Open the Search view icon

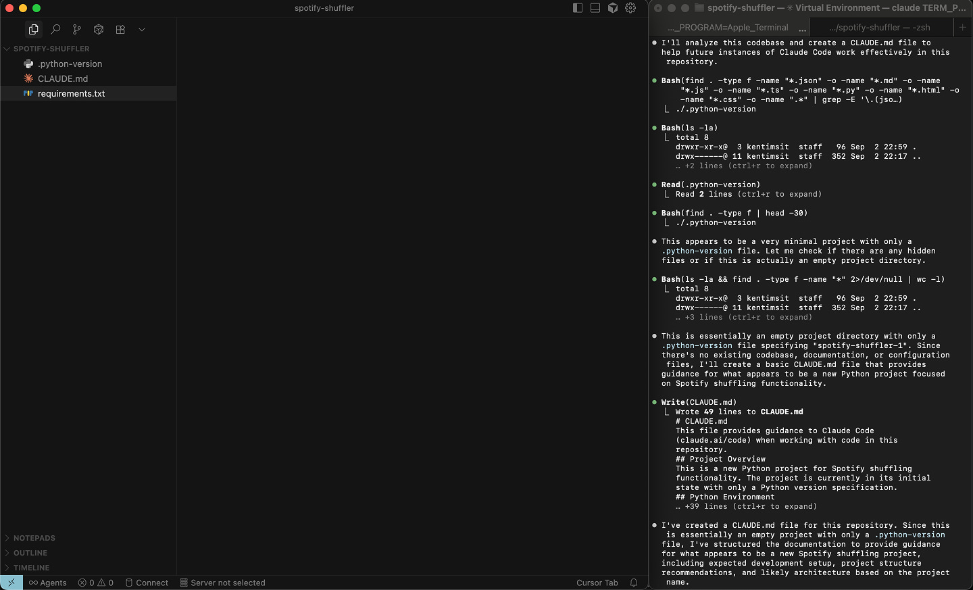[55, 30]
